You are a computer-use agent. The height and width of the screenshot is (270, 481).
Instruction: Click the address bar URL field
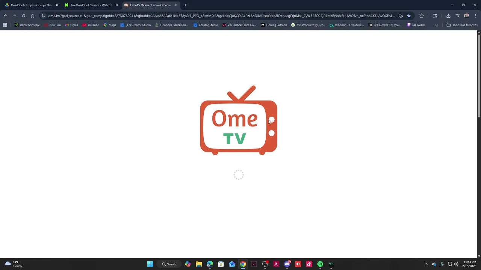point(222,16)
